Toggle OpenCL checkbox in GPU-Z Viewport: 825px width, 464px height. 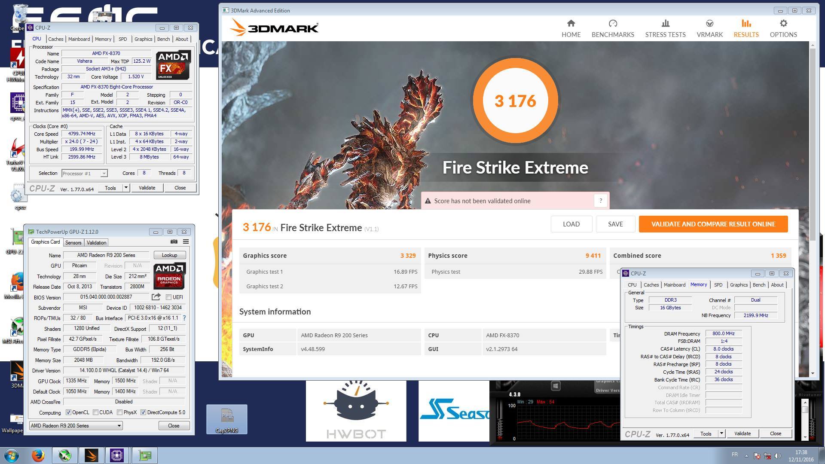point(68,412)
